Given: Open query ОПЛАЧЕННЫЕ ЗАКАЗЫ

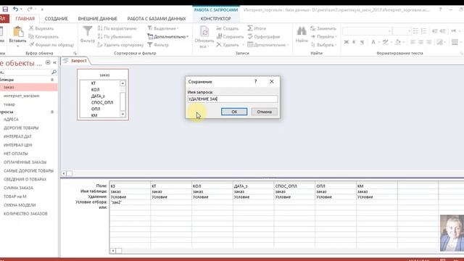Looking at the screenshot, I should point(25,162).
